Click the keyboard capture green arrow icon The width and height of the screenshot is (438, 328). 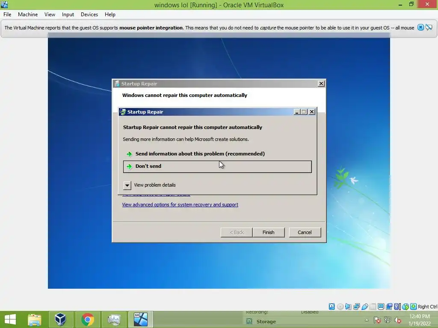(414, 307)
